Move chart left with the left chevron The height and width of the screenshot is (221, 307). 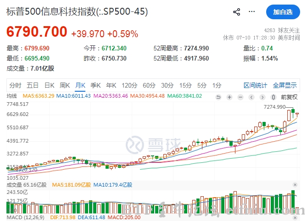[x=251, y=97]
